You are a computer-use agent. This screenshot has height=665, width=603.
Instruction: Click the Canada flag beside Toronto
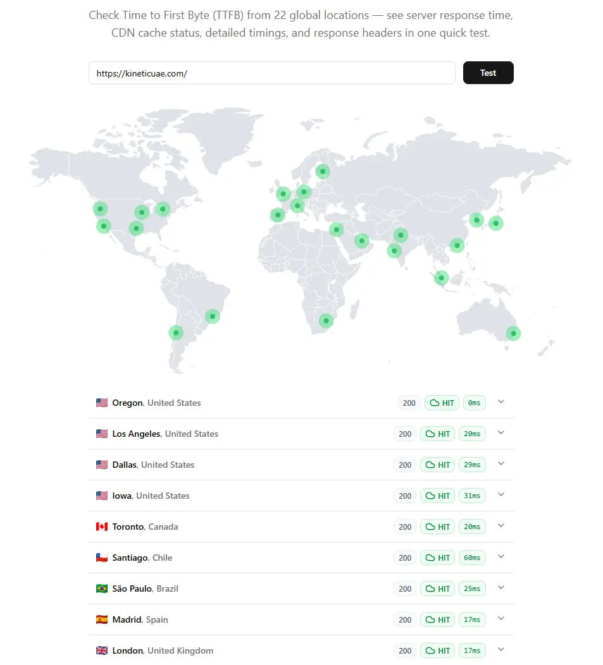pyautogui.click(x=102, y=527)
